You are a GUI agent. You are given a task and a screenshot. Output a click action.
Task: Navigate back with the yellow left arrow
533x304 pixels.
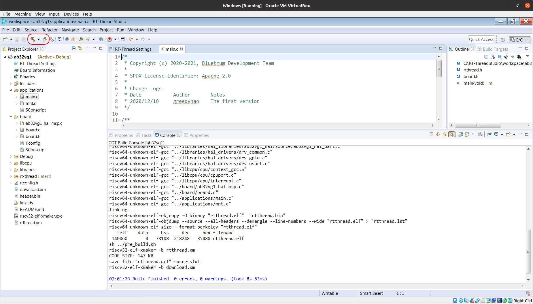tap(131, 39)
